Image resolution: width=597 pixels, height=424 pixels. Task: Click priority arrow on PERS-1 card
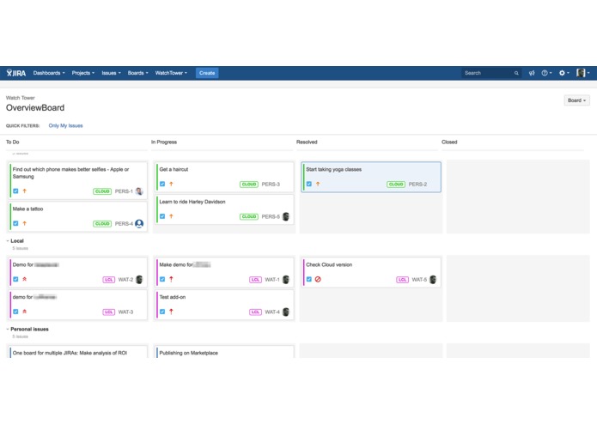[24, 191]
